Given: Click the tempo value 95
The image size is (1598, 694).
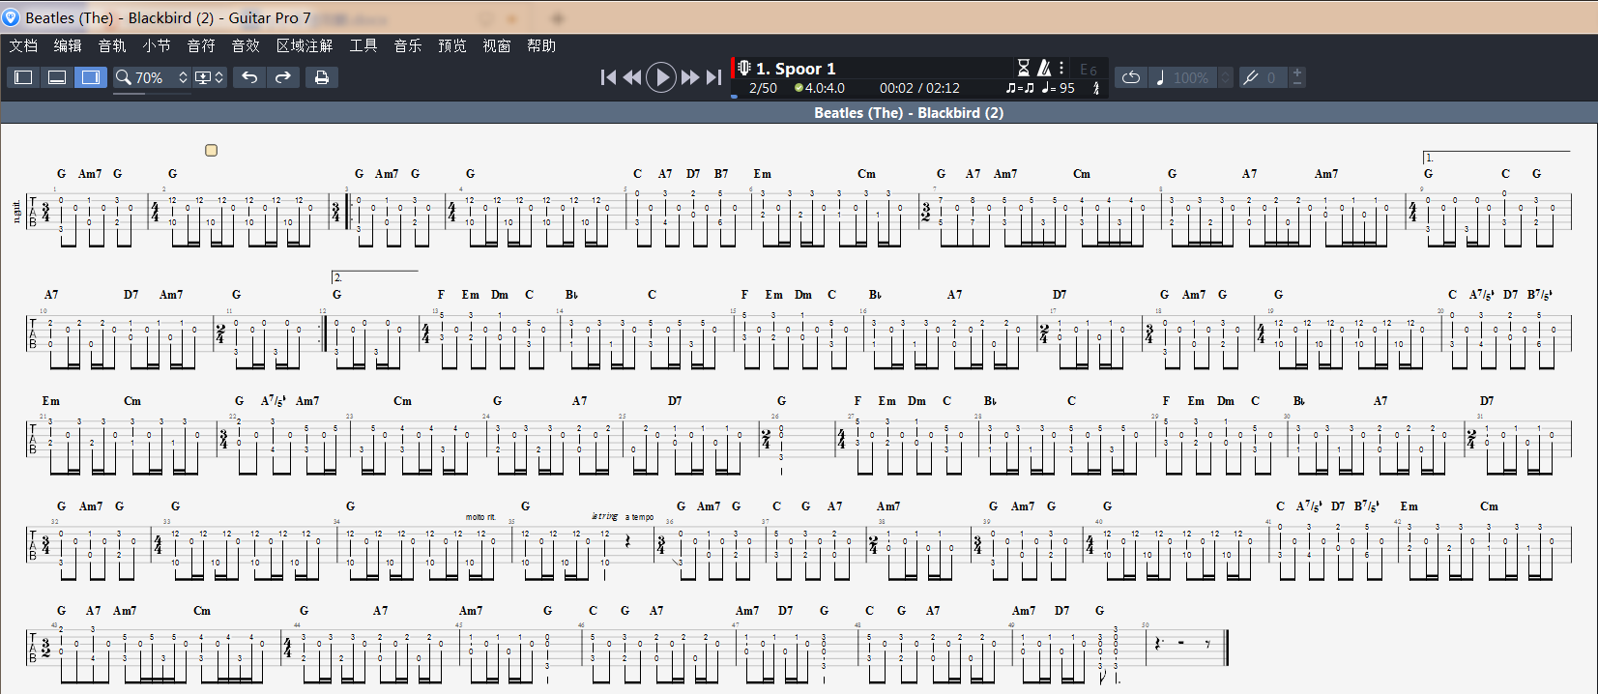Looking at the screenshot, I should 1066,88.
